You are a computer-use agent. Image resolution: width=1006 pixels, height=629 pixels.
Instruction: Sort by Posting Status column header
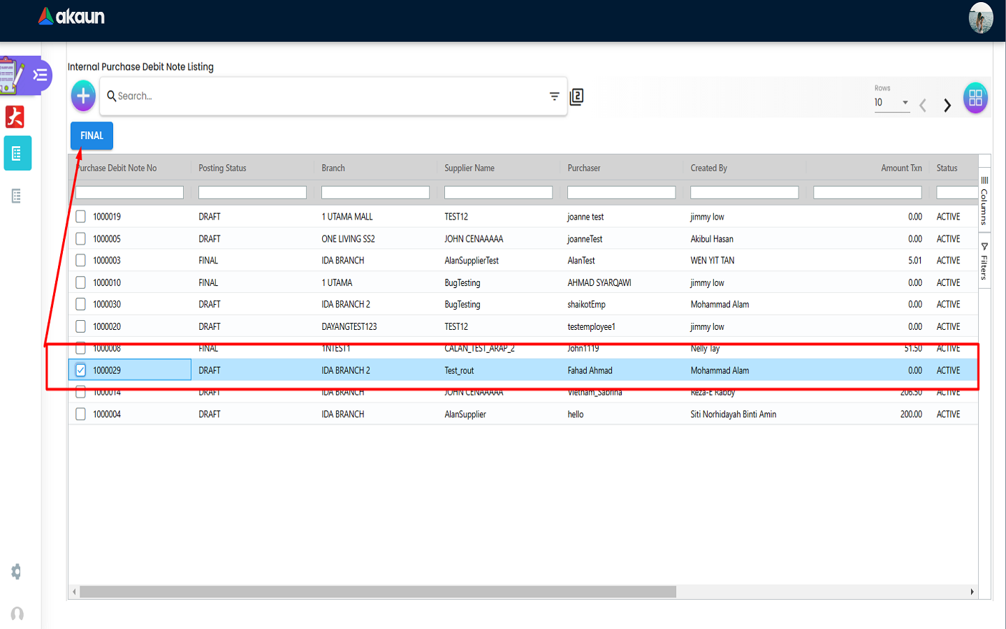pyautogui.click(x=223, y=168)
